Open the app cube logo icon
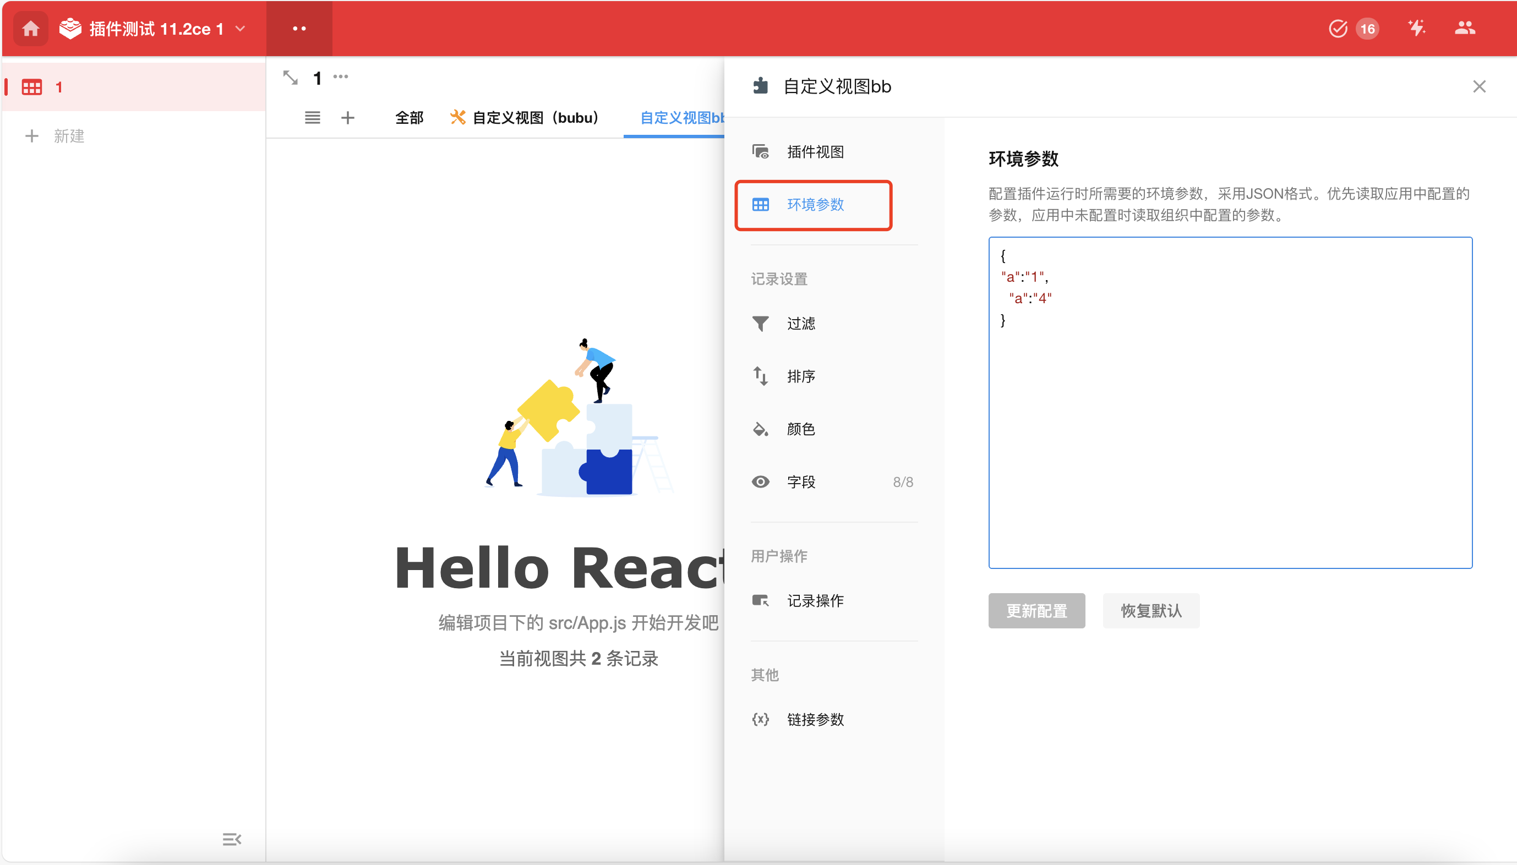This screenshot has height=865, width=1517. 70,29
